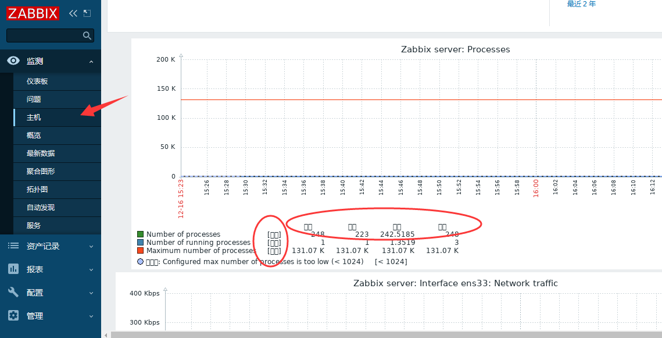662x338 pixels.
Task: Click 'Number of running processes' legend text
Action: pyautogui.click(x=198, y=243)
